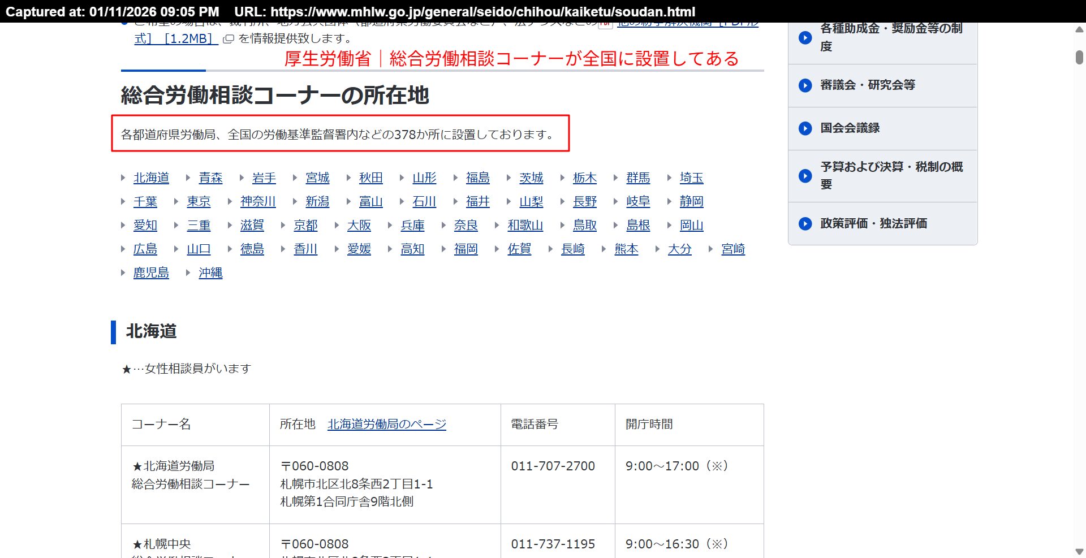Open the 福岡 prefecture link
The height and width of the screenshot is (558, 1086).
[466, 249]
